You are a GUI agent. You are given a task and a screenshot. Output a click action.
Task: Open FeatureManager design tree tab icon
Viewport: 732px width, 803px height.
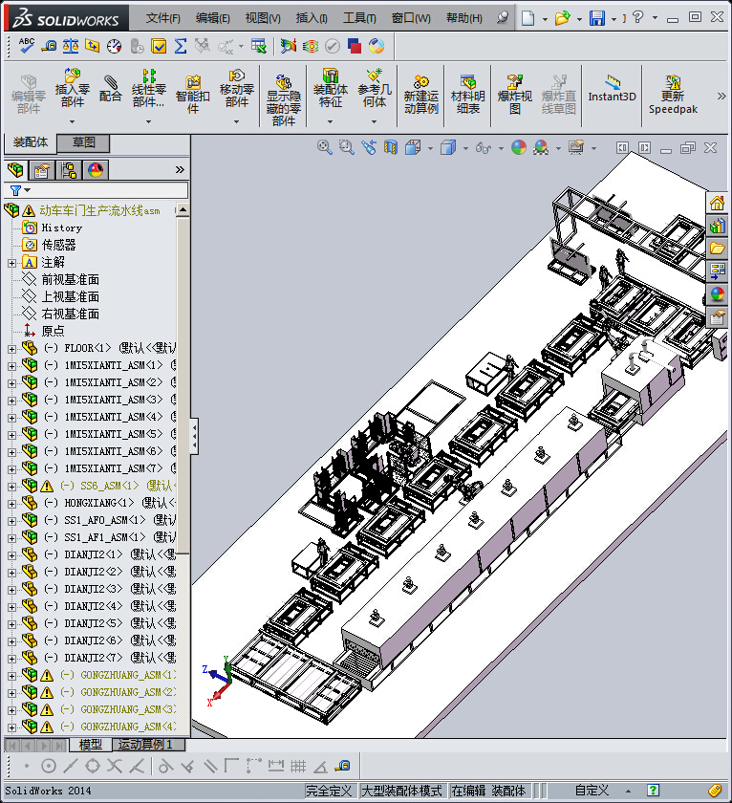16,169
